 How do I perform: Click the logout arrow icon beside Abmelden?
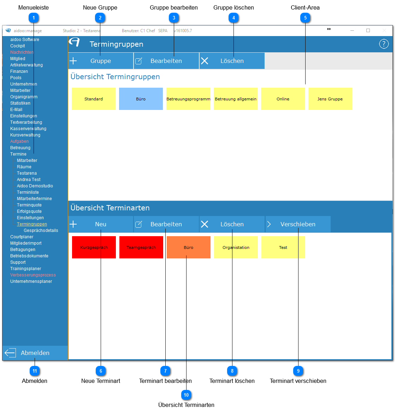[x=10, y=353]
